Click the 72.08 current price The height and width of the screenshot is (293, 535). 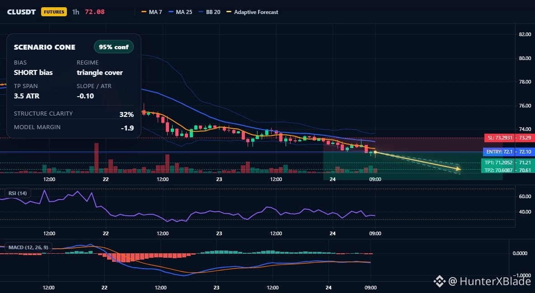point(95,12)
